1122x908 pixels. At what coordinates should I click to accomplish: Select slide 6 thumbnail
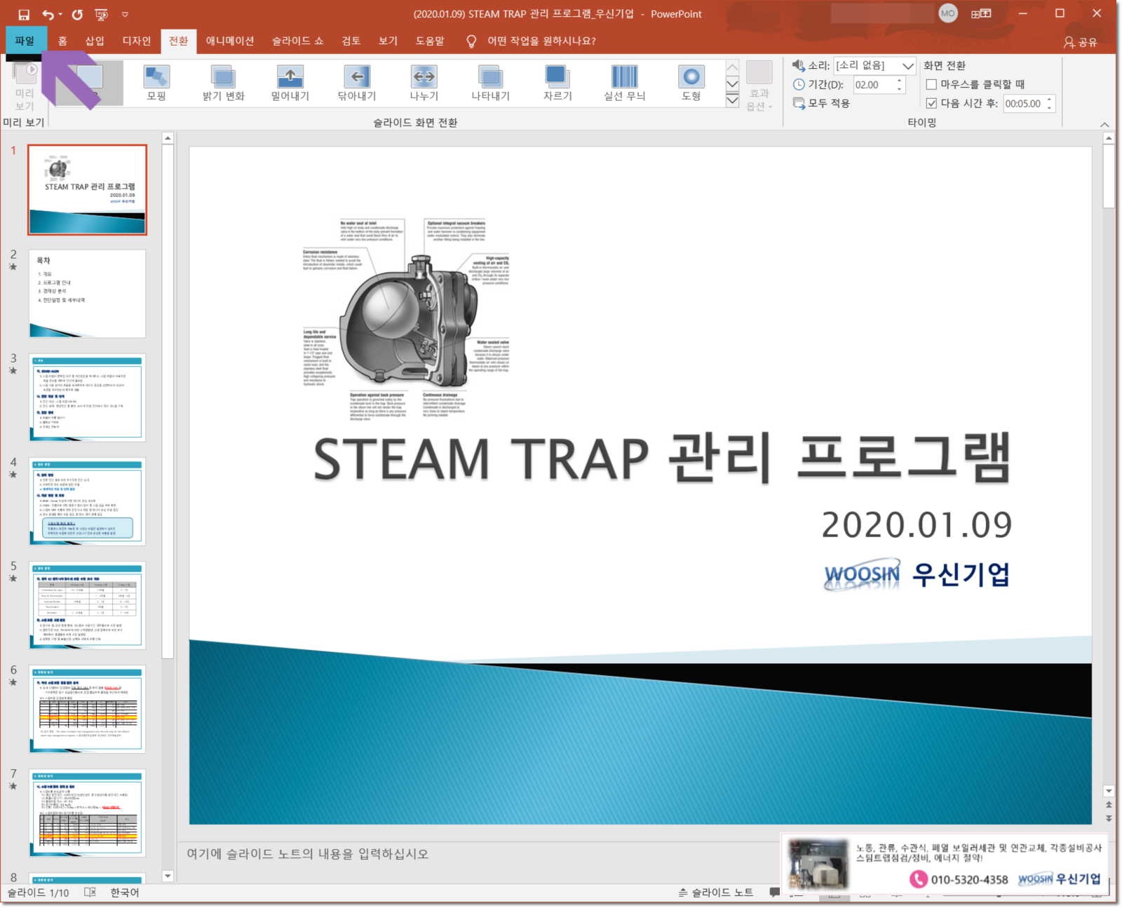pyautogui.click(x=87, y=709)
